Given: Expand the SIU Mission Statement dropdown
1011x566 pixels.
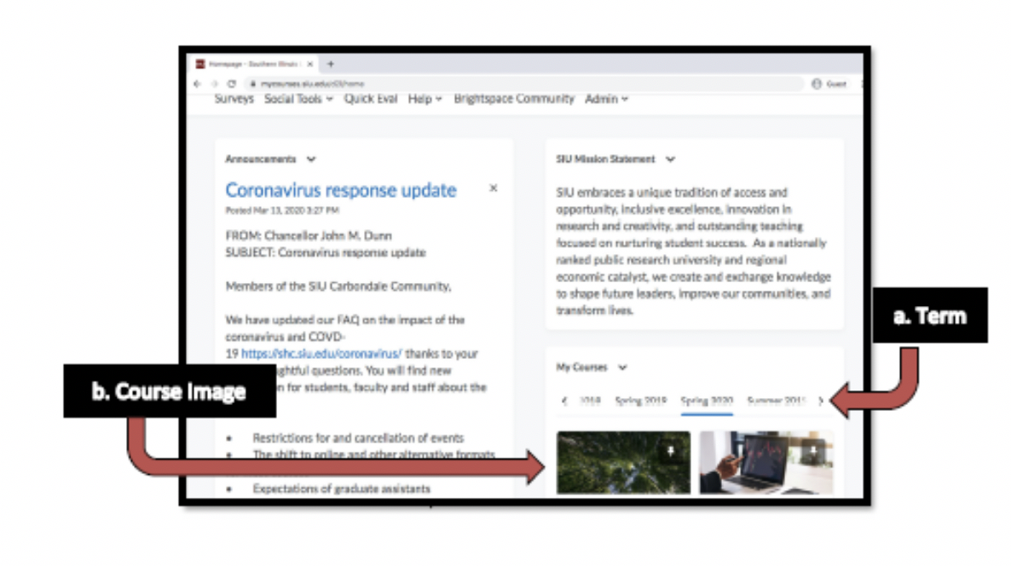Looking at the screenshot, I should 670,159.
